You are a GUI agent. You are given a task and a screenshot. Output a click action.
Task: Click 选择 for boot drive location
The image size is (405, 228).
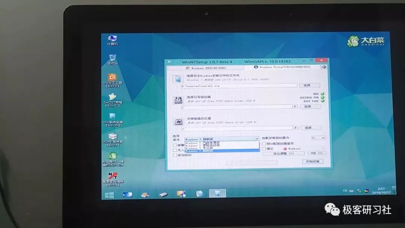(x=310, y=106)
